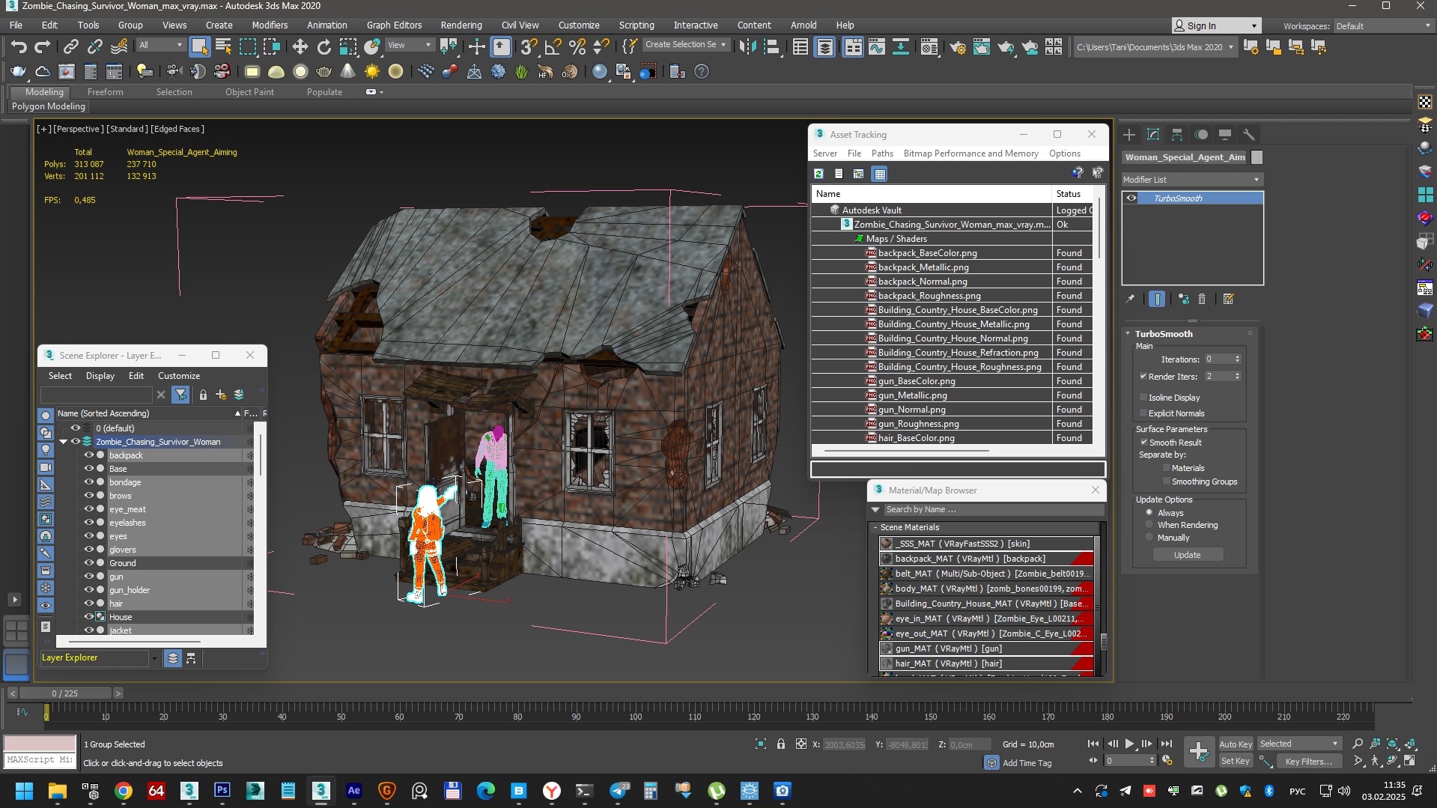Open Windows Start menu
The image size is (1437, 808).
[24, 791]
